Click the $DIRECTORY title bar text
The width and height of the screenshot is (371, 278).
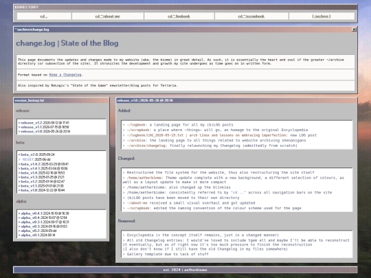27,7
